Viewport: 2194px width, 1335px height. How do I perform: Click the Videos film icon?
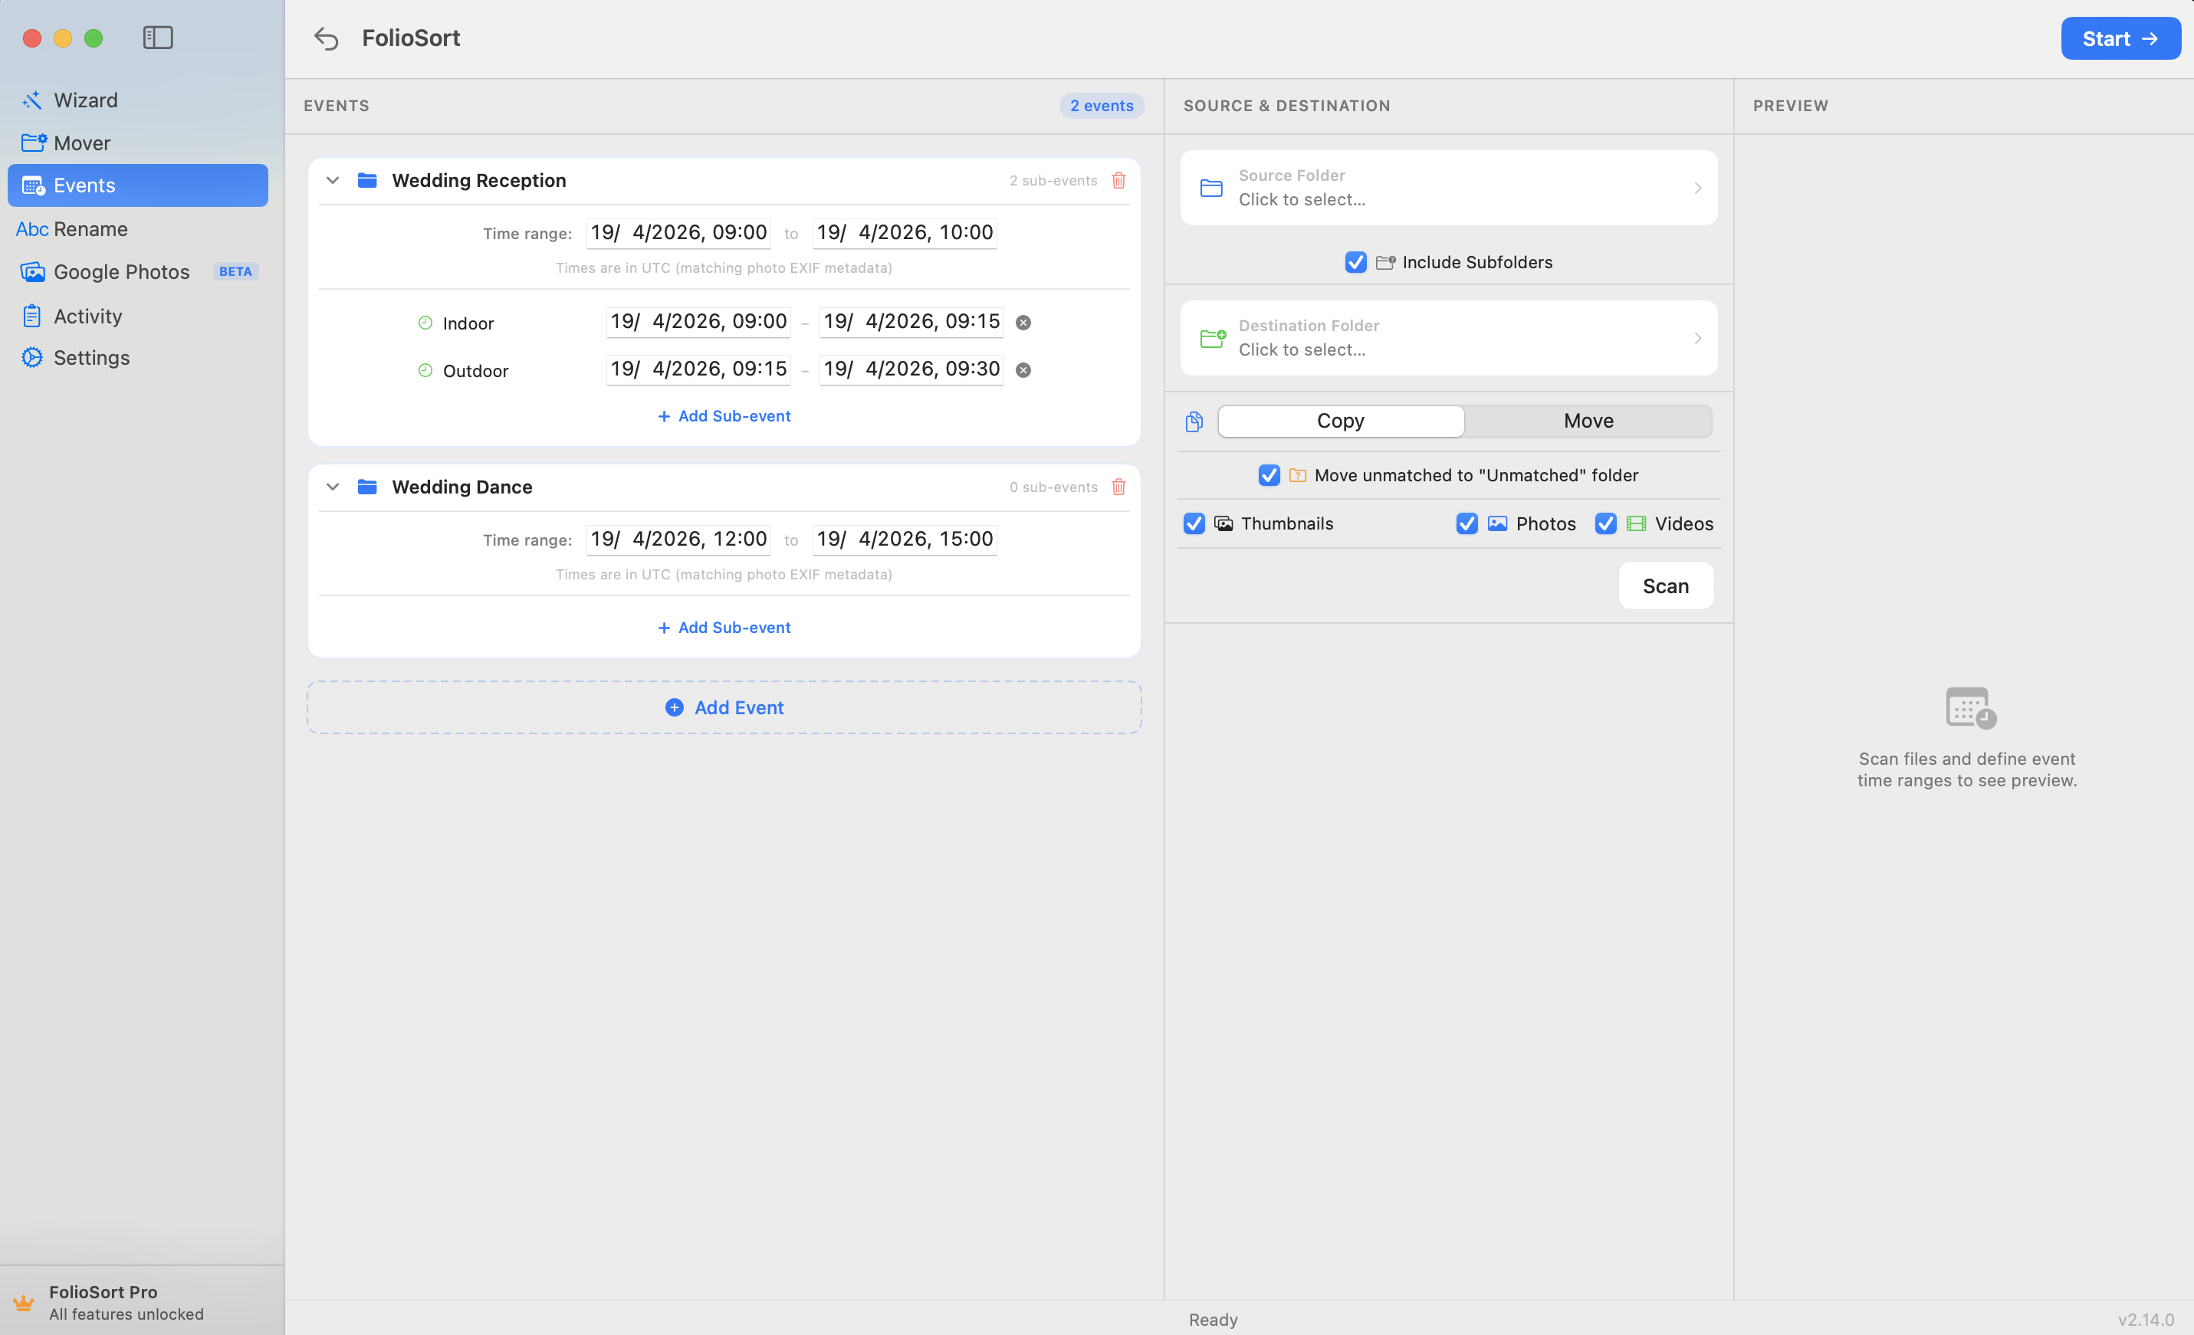[1636, 523]
